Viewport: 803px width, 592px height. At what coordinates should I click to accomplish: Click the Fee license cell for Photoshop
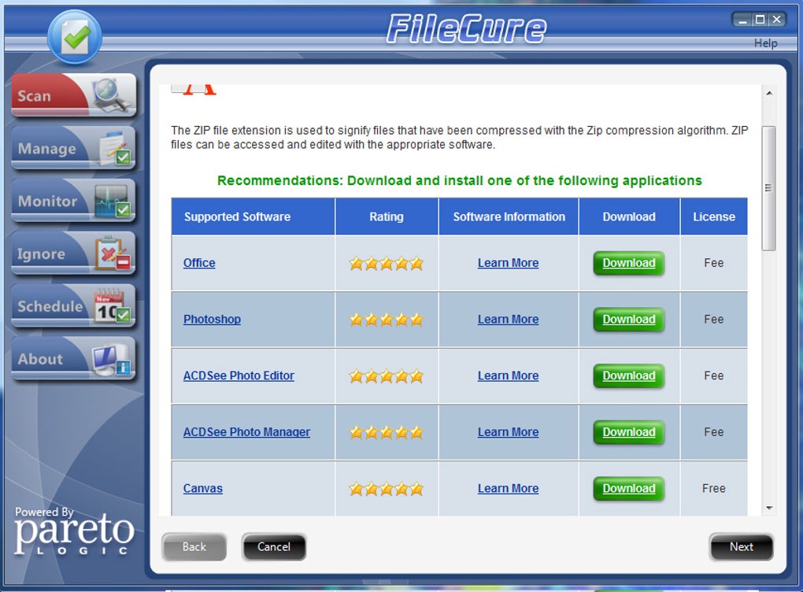pyautogui.click(x=714, y=319)
